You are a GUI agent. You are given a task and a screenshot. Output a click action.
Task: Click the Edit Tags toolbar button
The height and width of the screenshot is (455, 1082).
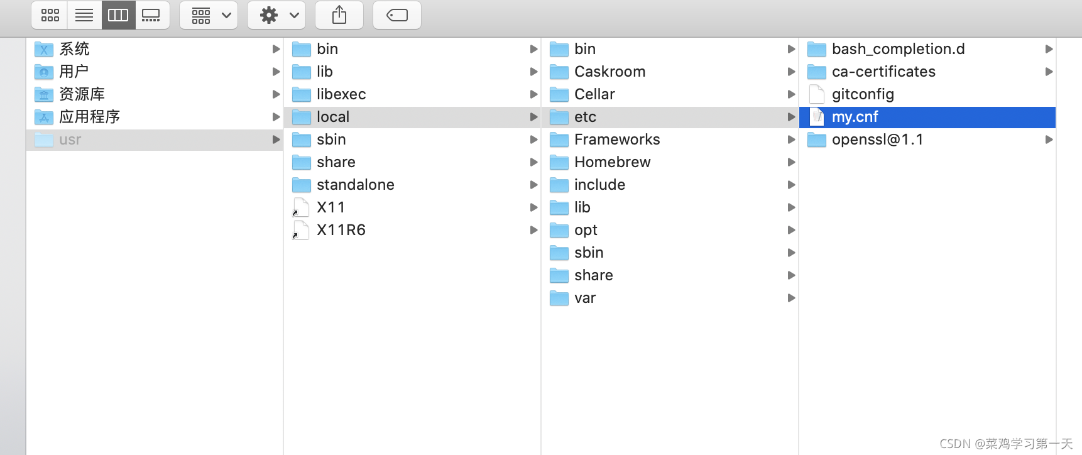pos(397,15)
